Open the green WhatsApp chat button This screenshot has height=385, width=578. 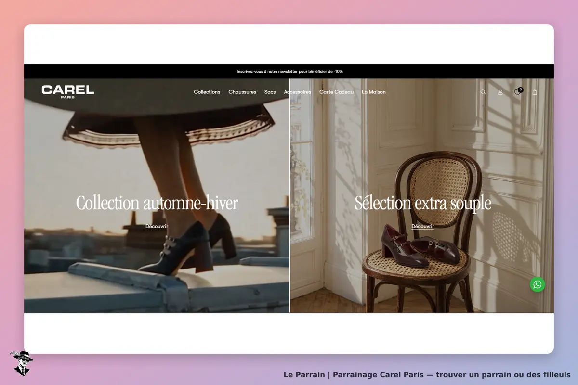pyautogui.click(x=538, y=284)
